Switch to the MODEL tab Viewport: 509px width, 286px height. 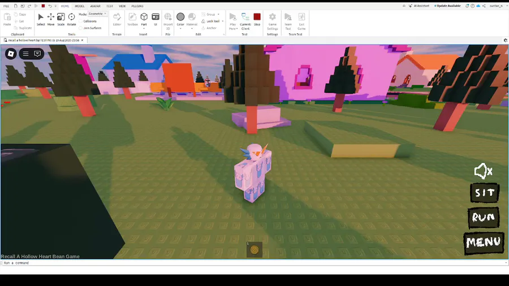point(80,6)
